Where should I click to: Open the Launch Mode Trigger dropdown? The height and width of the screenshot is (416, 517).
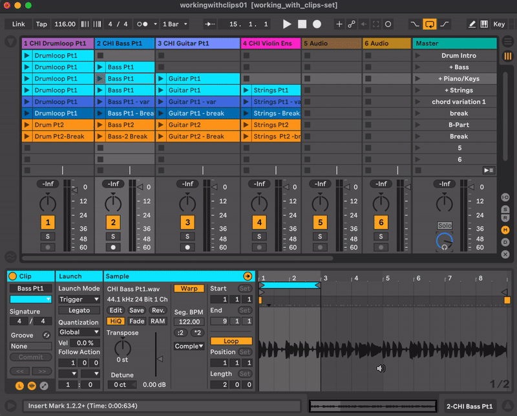79,300
